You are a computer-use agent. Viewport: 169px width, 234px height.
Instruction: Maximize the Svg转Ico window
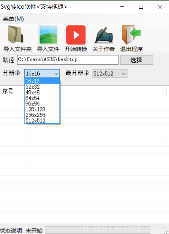pyautogui.click(x=141, y=7)
